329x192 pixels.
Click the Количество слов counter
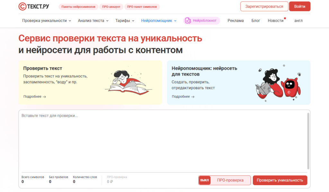click(x=85, y=179)
